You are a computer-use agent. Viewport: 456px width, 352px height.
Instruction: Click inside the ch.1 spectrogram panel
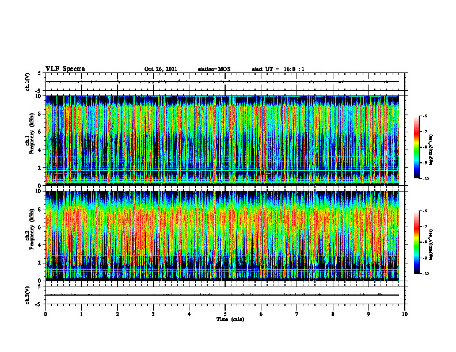coord(222,140)
